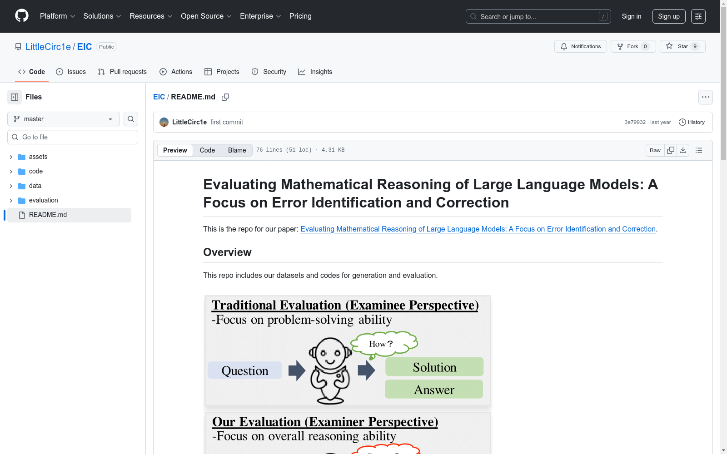Open the Actions tab

[176, 72]
